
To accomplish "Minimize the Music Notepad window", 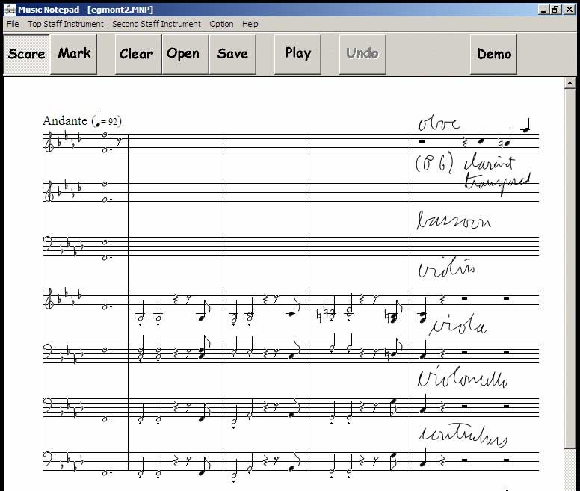I will [x=543, y=10].
